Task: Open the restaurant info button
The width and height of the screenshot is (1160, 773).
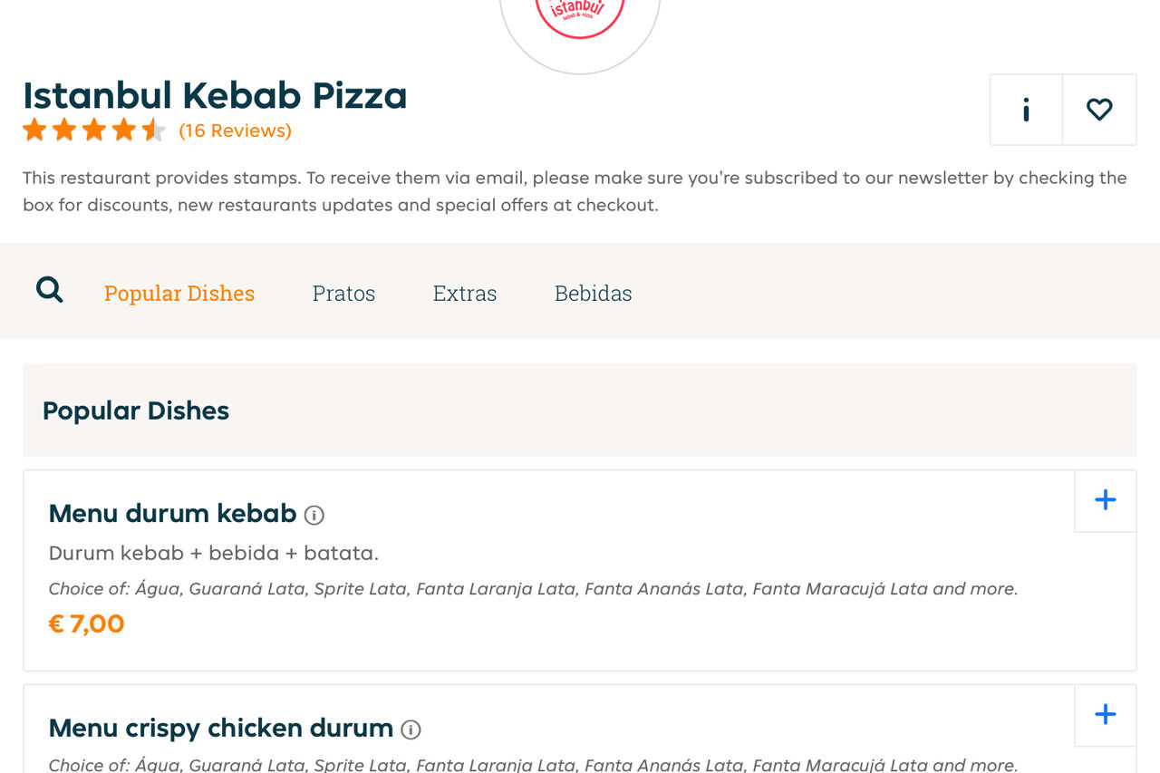Action: click(x=1026, y=110)
